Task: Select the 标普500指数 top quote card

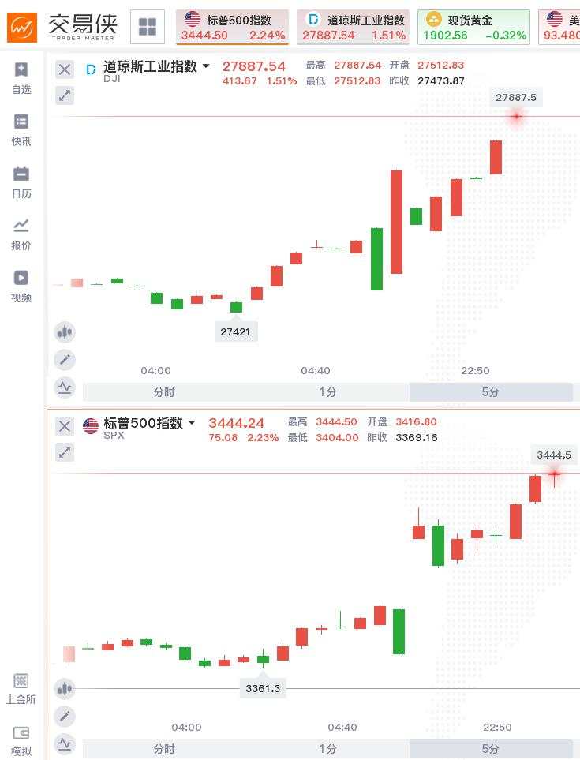Action: [232, 27]
